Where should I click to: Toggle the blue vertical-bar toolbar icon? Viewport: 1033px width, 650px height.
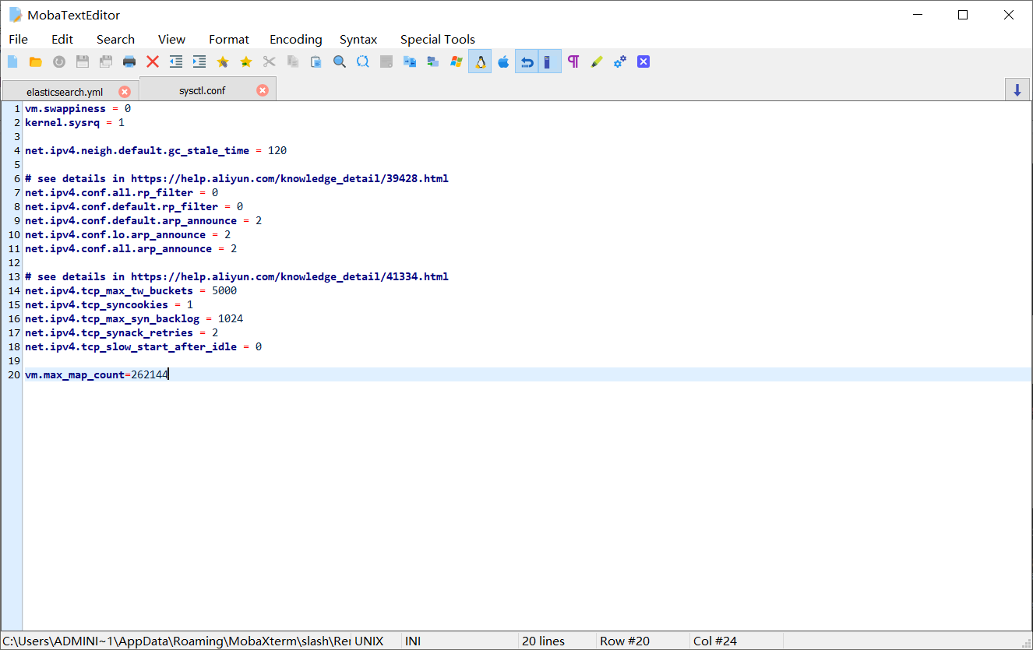550,61
